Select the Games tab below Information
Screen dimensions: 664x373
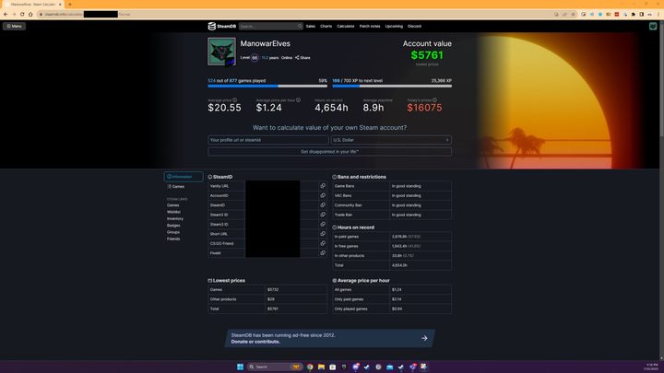point(176,186)
